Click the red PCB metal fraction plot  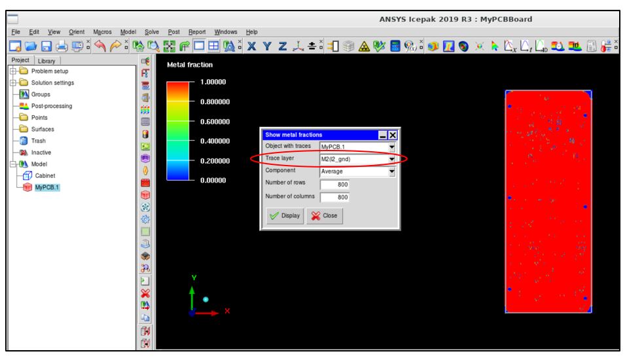[548, 202]
